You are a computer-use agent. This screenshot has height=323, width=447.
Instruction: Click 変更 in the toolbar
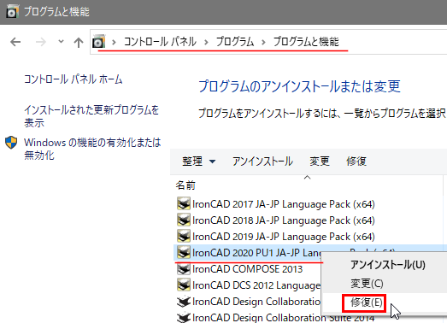[x=320, y=161]
